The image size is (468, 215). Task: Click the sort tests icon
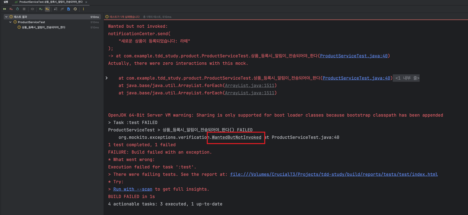tap(55, 9)
